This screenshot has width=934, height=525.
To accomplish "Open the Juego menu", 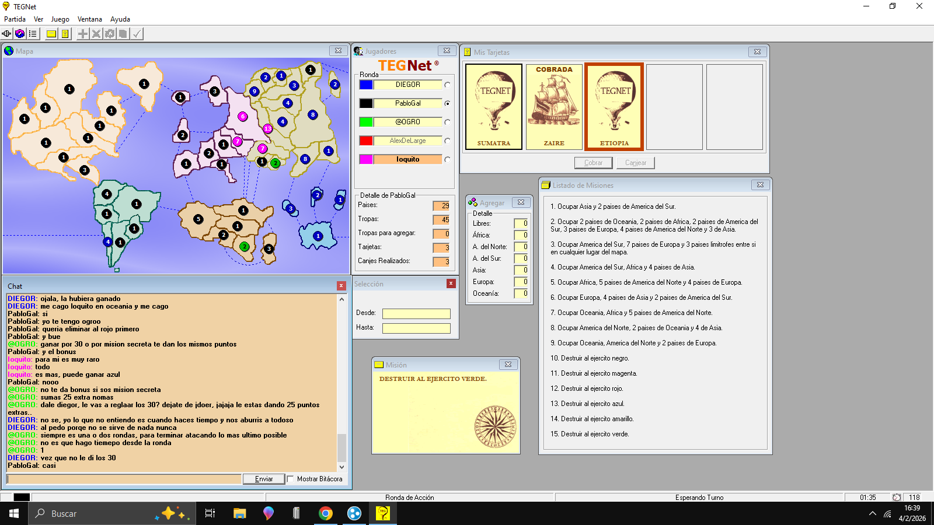I will [x=60, y=19].
